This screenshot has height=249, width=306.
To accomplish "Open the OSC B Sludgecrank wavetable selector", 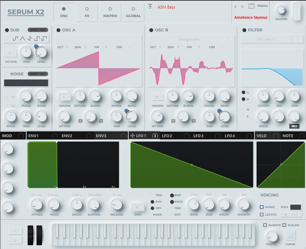I will click(x=189, y=39).
